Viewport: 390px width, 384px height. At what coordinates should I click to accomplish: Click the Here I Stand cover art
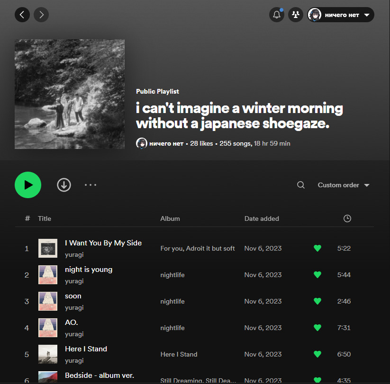point(48,354)
